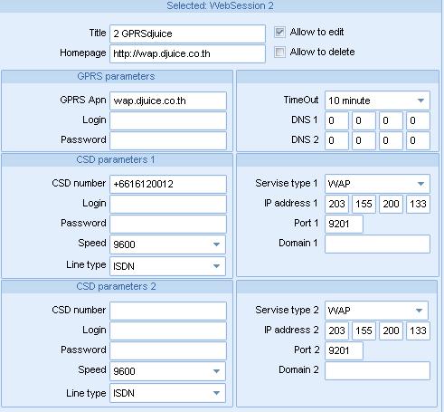This screenshot has height=412, width=444.
Task: Click the Domain 1 input field
Action: point(377,244)
